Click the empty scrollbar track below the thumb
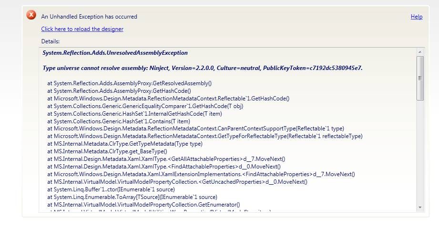 [x=420, y=152]
